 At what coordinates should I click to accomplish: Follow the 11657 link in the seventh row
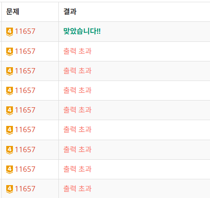click(x=25, y=150)
